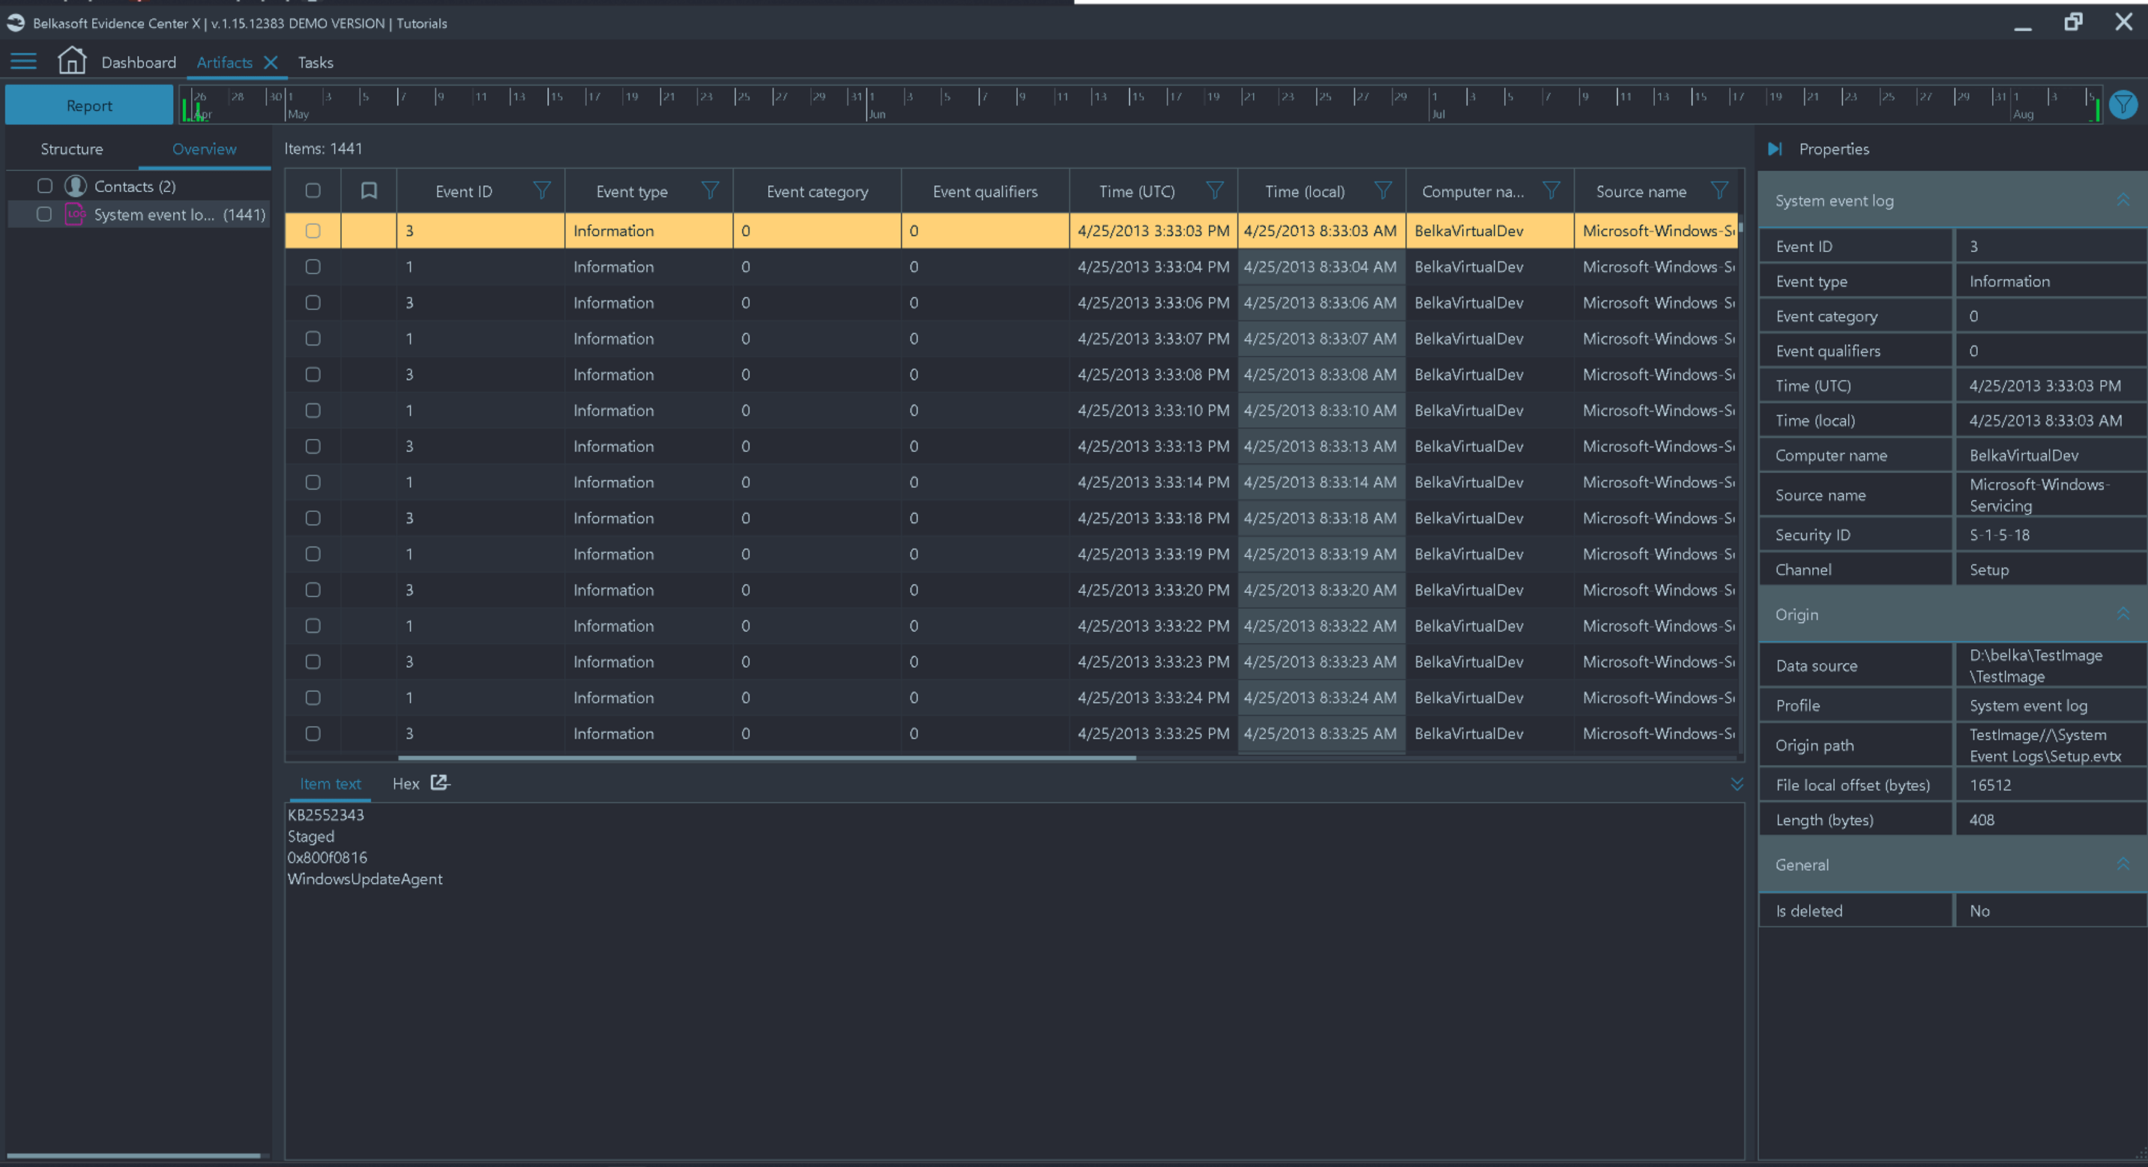Click the left panel horizontal scrollbar
This screenshot has height=1167, width=2148.
pyautogui.click(x=133, y=1155)
